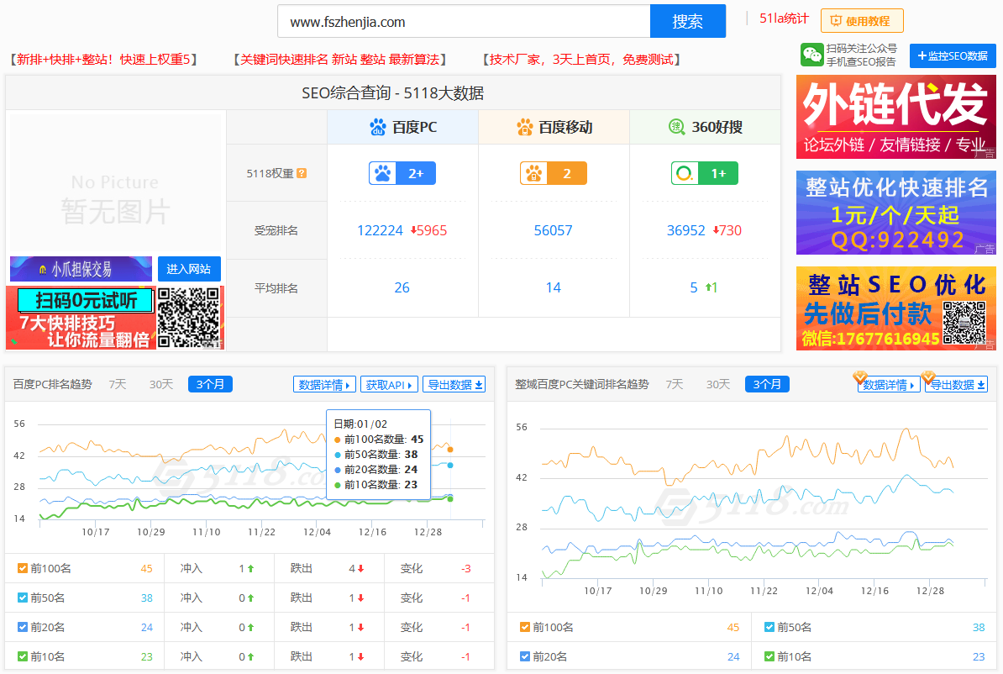Switch to 3个月 in 整域百度PC关键词排名趋势 panel
Viewport: 1003px width, 674px height.
(768, 385)
